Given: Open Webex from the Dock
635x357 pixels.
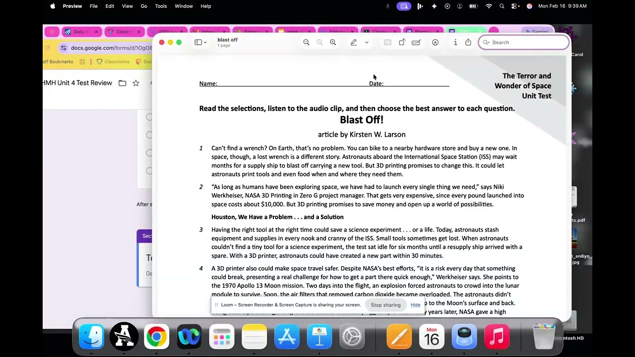Looking at the screenshot, I should [189, 337].
